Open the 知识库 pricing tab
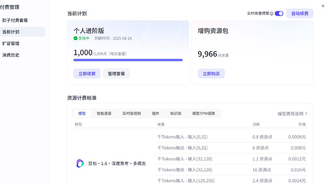Viewport: 327px width, 184px height. pyautogui.click(x=175, y=113)
